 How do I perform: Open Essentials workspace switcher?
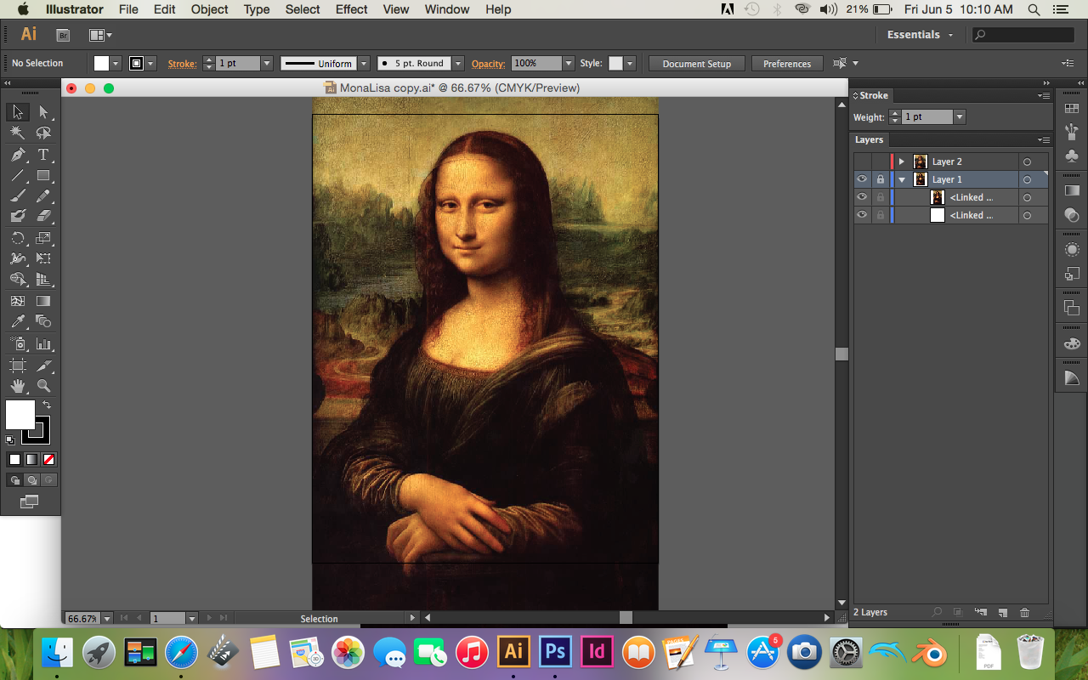[x=921, y=35]
